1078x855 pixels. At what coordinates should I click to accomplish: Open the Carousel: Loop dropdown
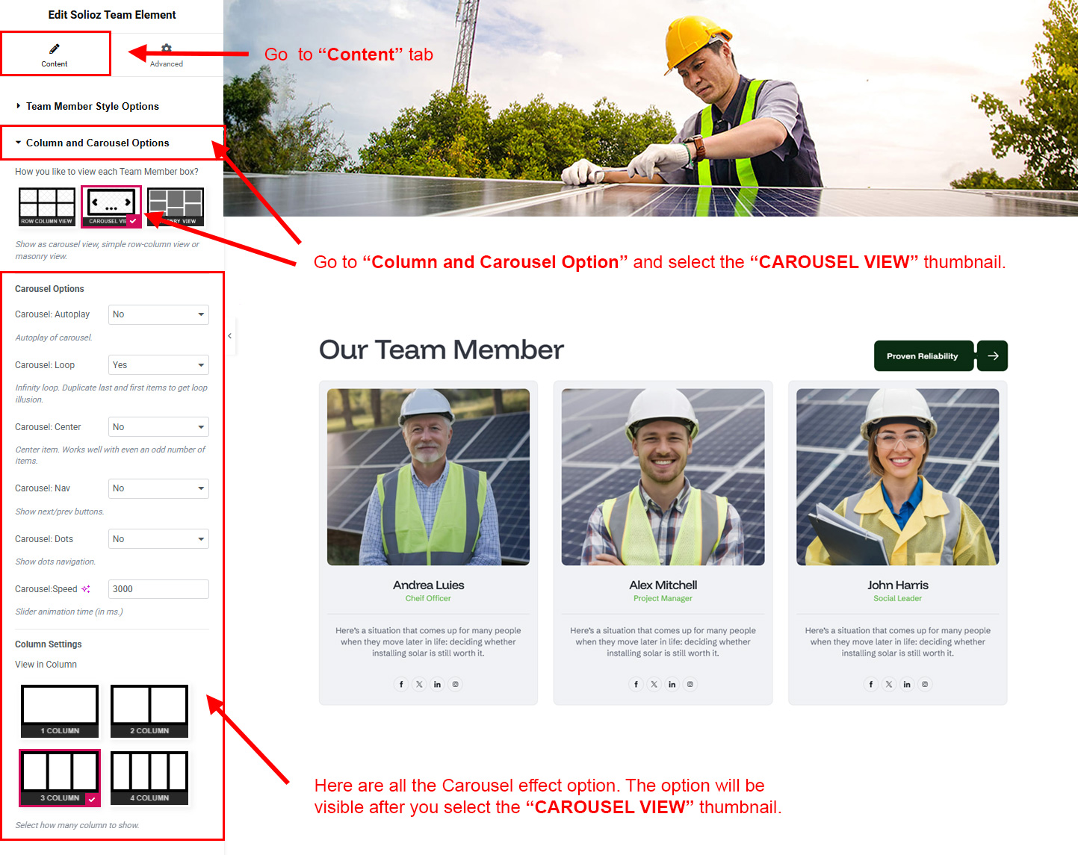point(158,365)
